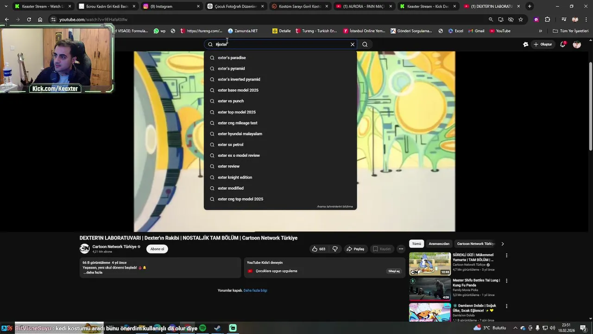
Task: Like the Dexter video (603)
Action: [319, 249]
